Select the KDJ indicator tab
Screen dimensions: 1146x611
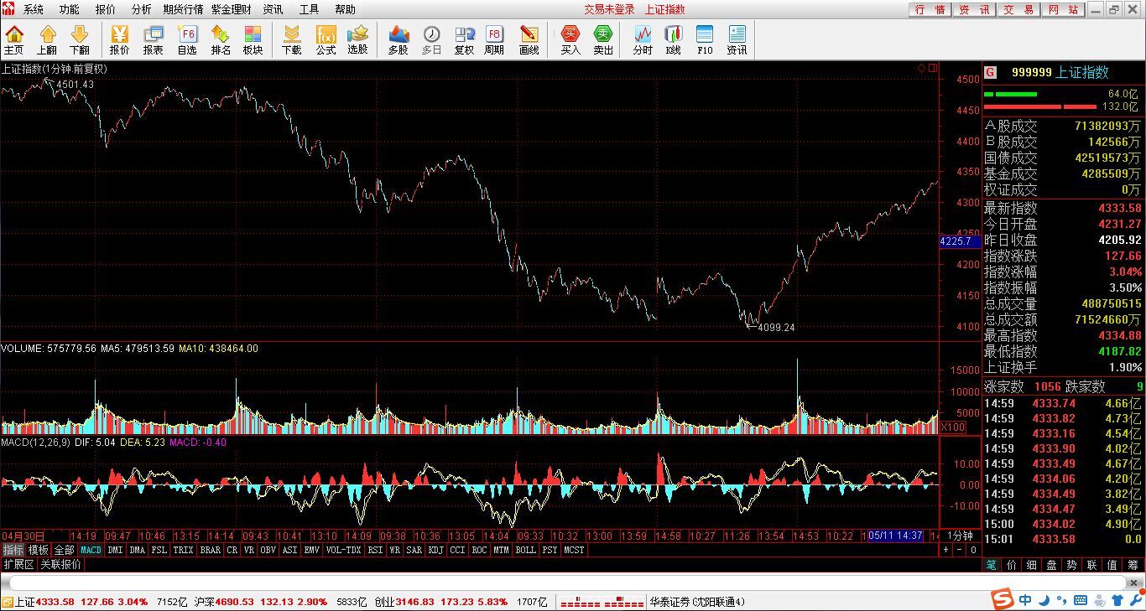435,550
